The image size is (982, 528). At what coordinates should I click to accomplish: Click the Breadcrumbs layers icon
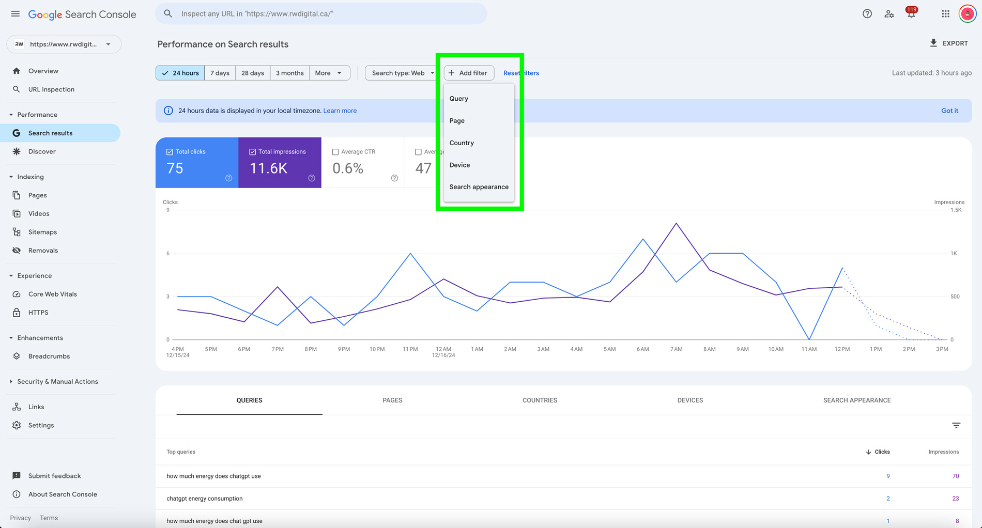coord(17,356)
